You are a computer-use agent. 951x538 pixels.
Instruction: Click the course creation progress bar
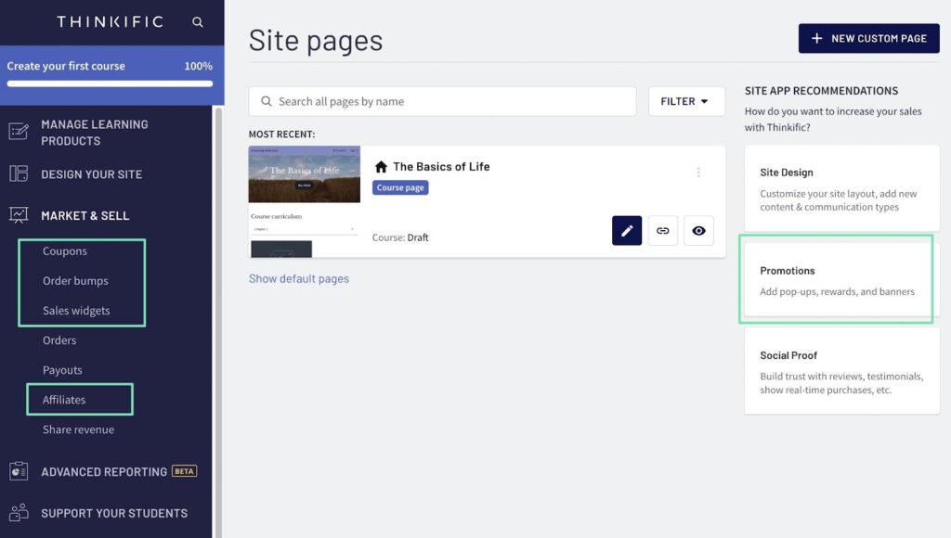(110, 83)
